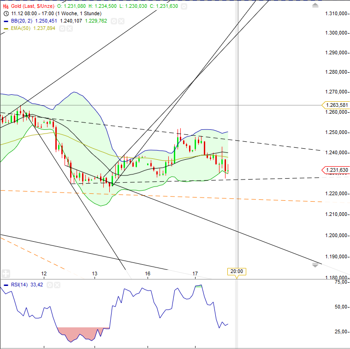The height and width of the screenshot is (349, 350).
Task: Click the date label 12 on time axis
Action: (x=44, y=273)
